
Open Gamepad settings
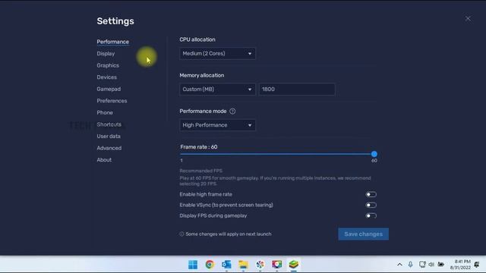pyautogui.click(x=109, y=89)
